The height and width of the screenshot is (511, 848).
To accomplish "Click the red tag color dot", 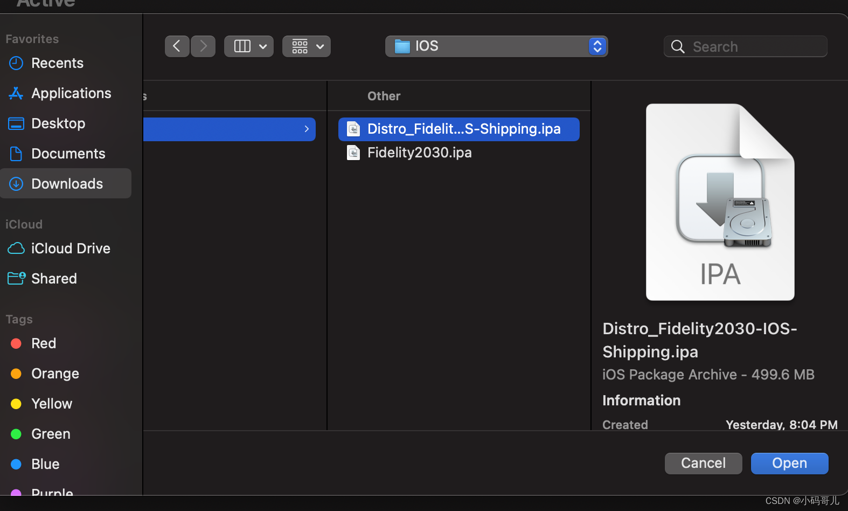I will pyautogui.click(x=16, y=343).
